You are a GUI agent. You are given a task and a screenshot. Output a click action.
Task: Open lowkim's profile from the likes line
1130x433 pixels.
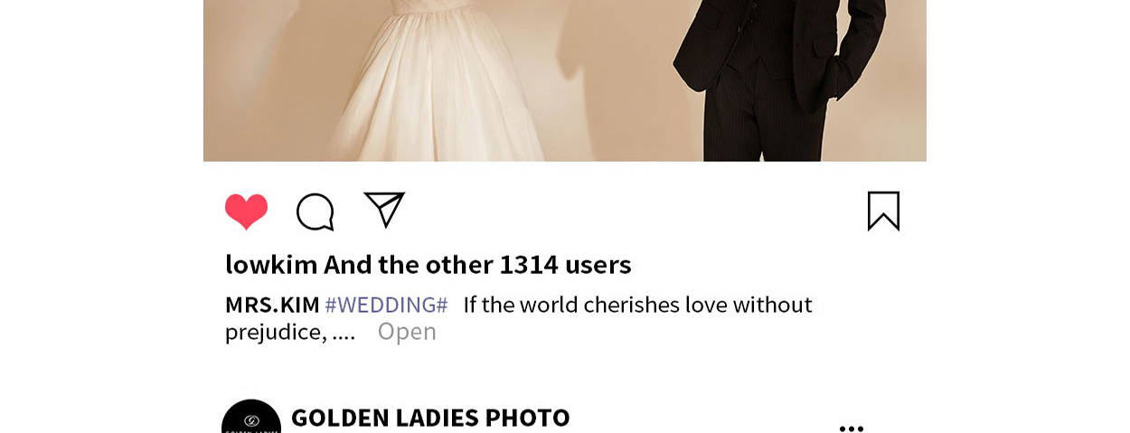[271, 265]
